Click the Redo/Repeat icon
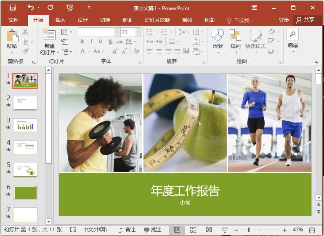Screen dimensions: 324x236 (x=50, y=8)
